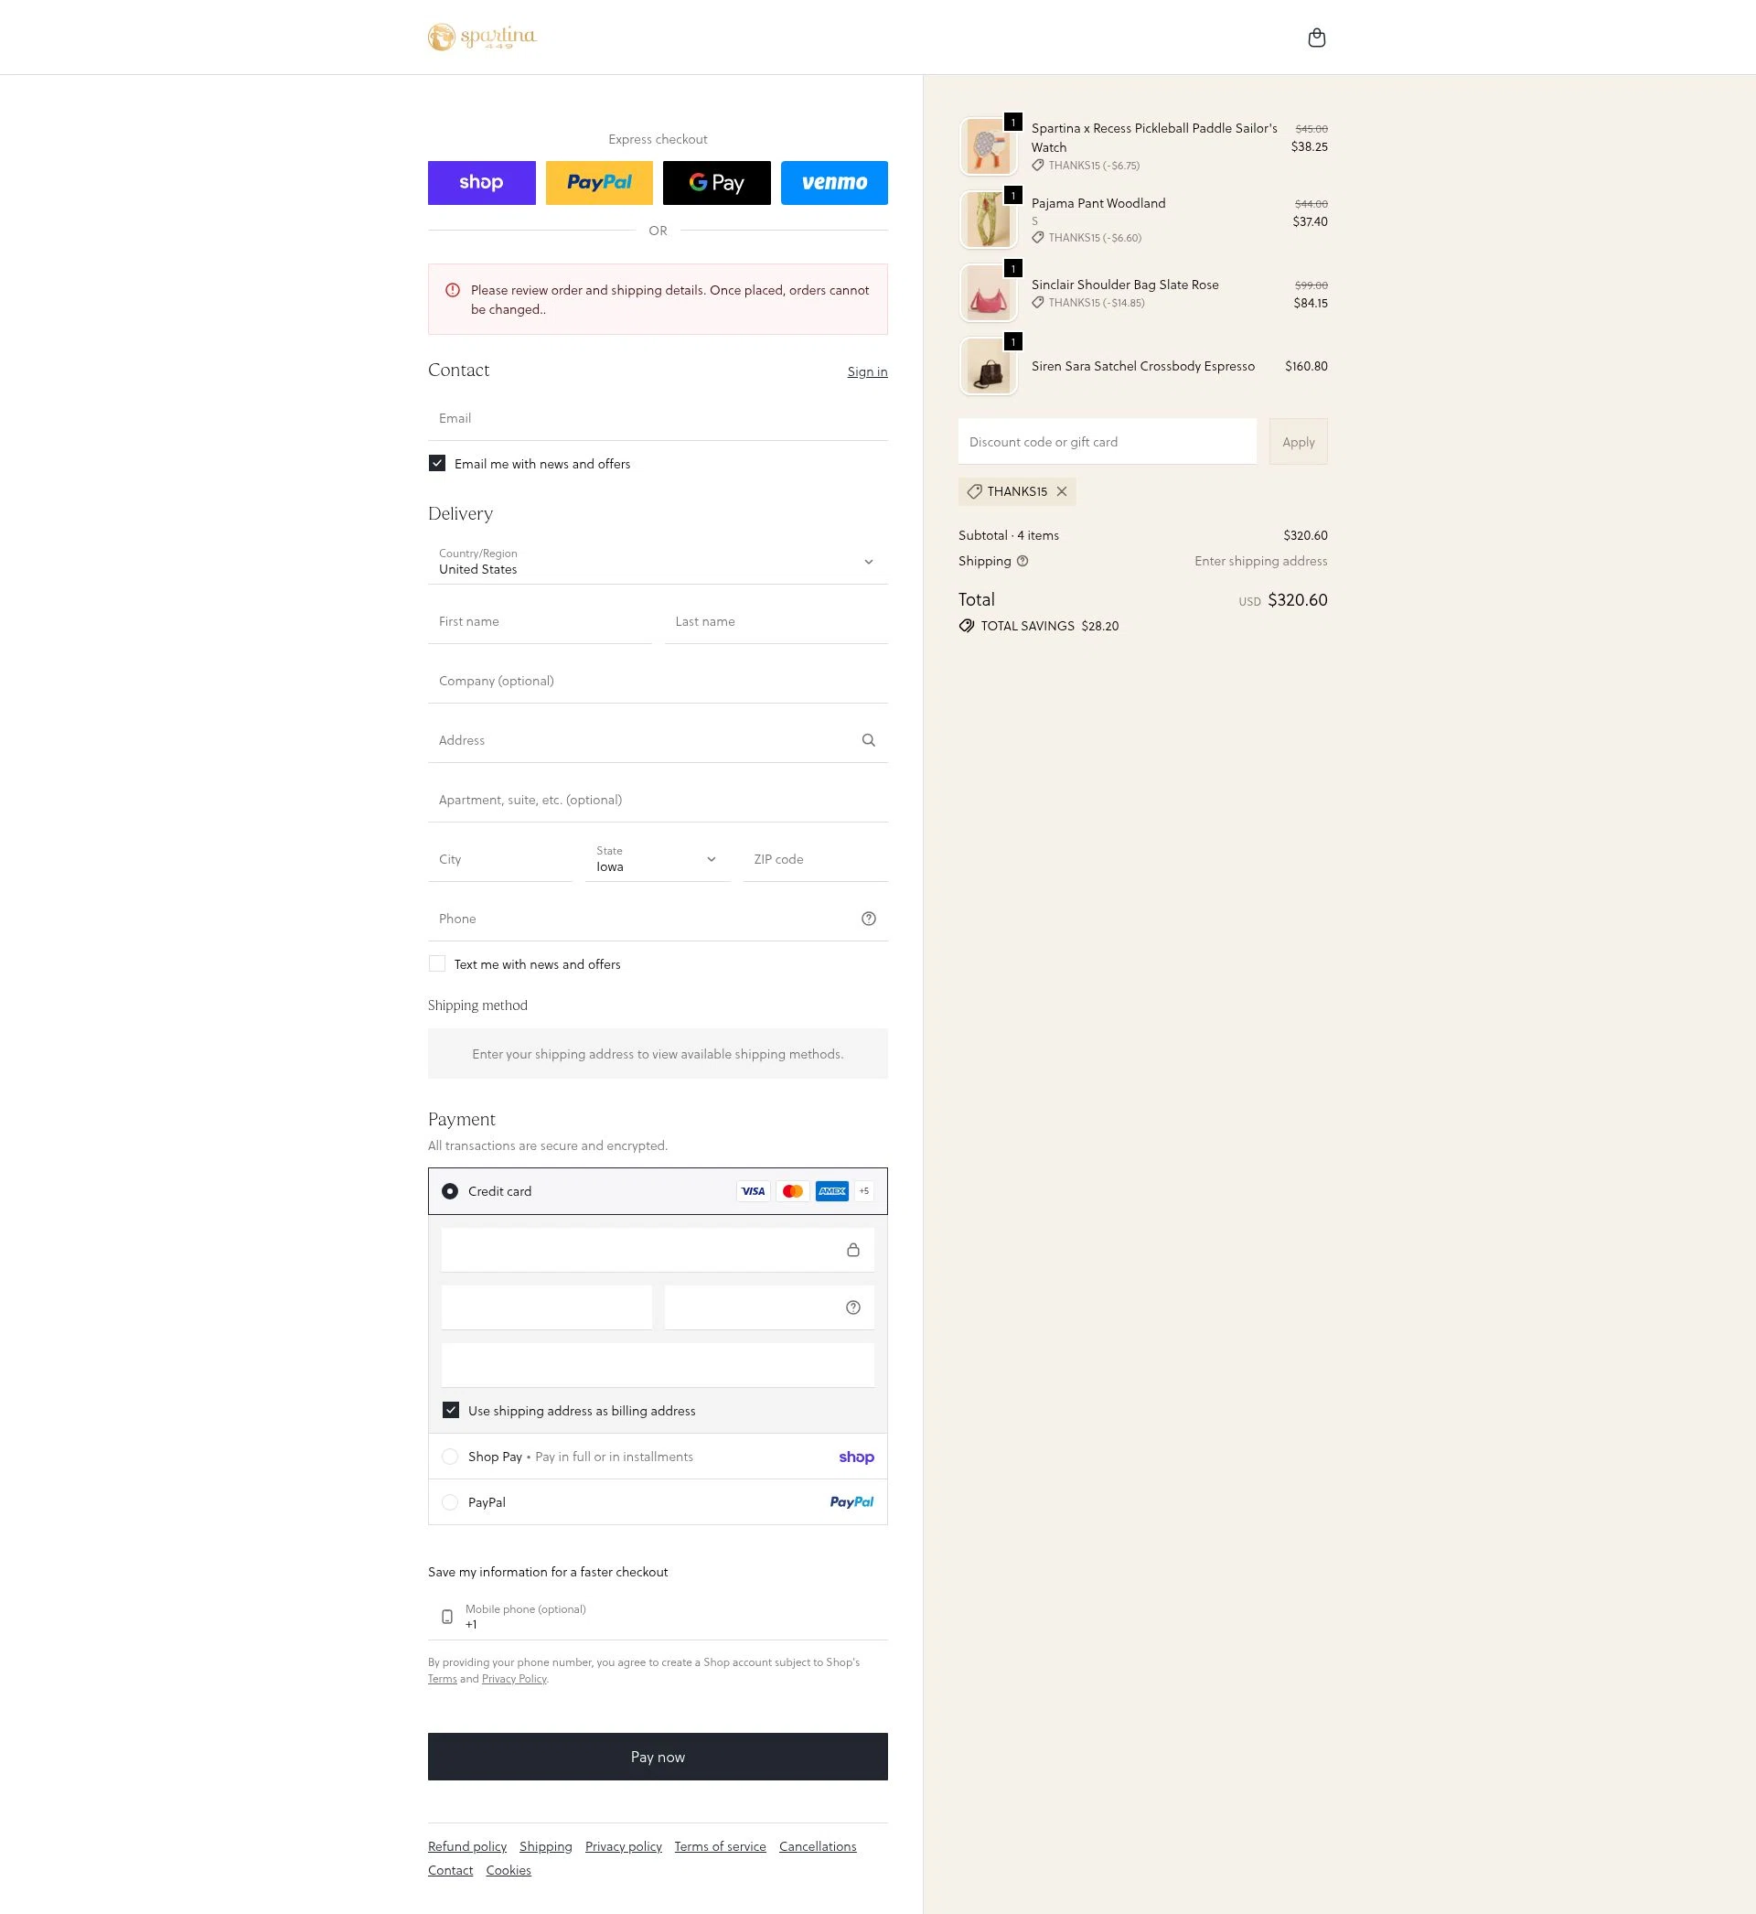The height and width of the screenshot is (1914, 1756).
Task: Click the Spartina 449 logo
Action: [x=482, y=38]
